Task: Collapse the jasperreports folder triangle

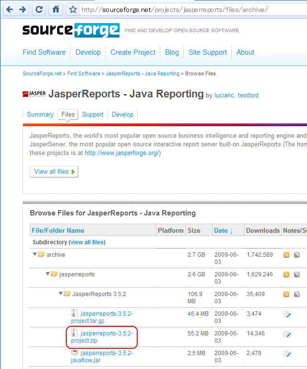Action: pyautogui.click(x=47, y=274)
